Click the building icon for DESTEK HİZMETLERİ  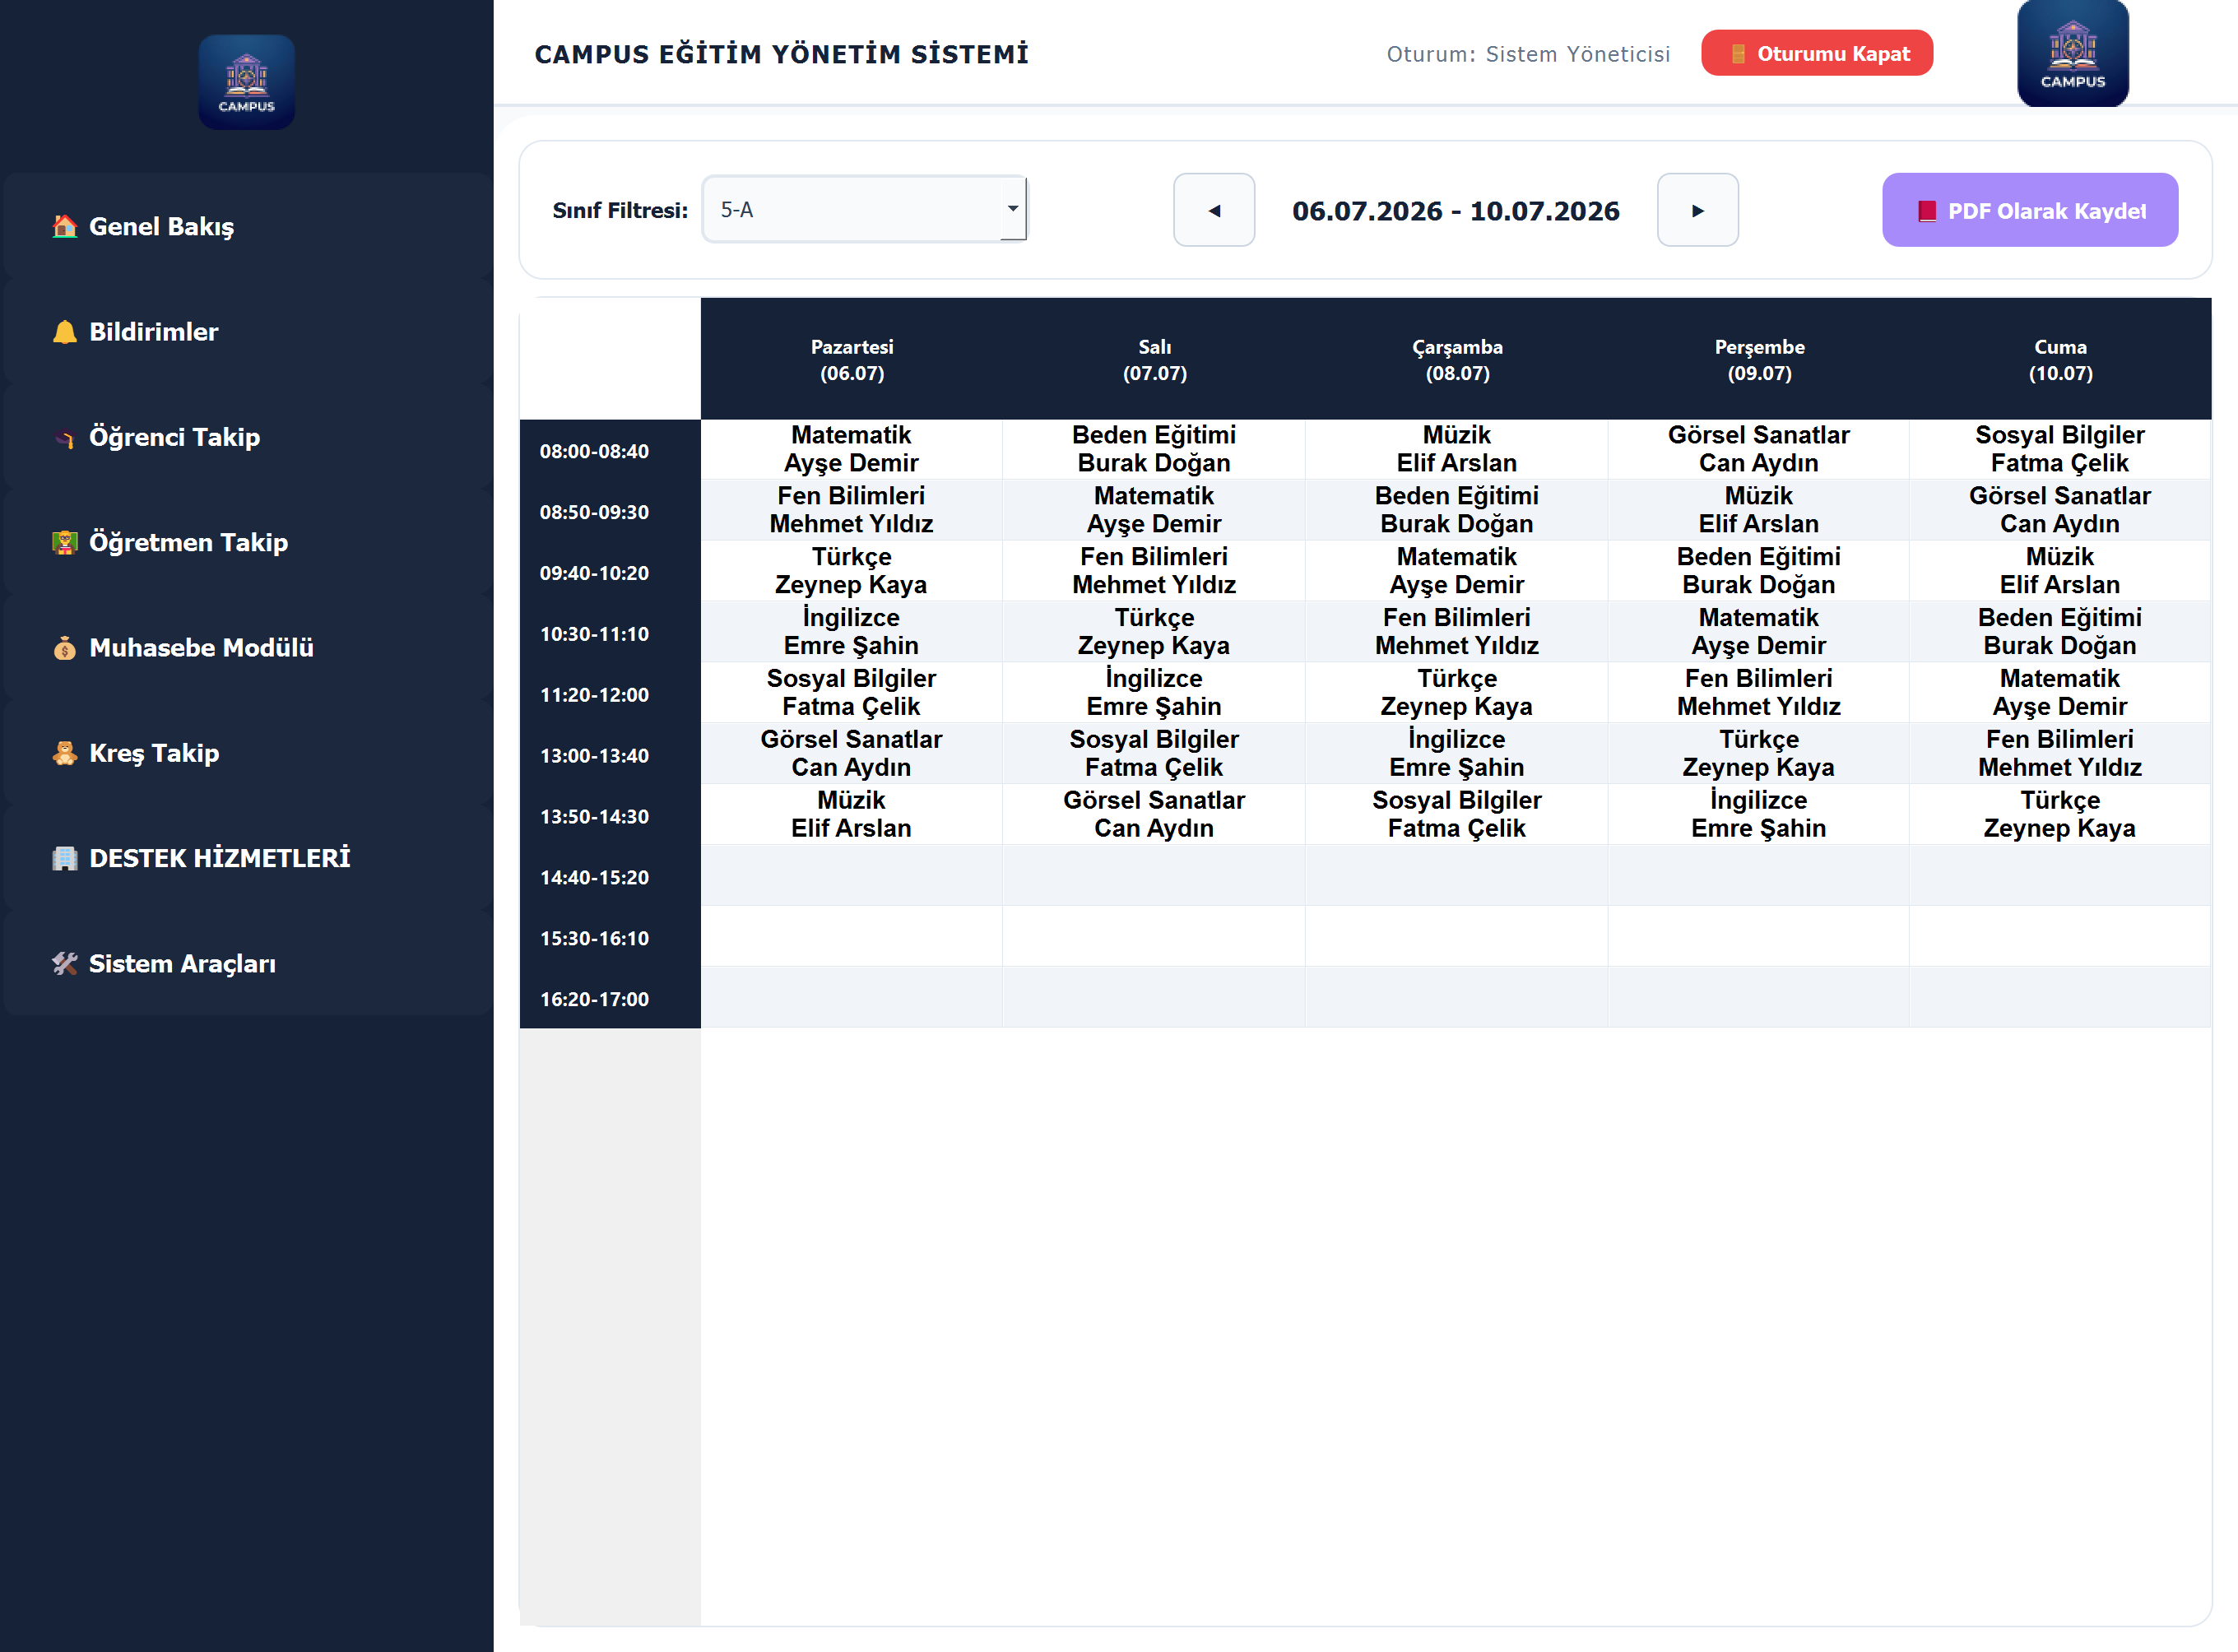point(65,858)
